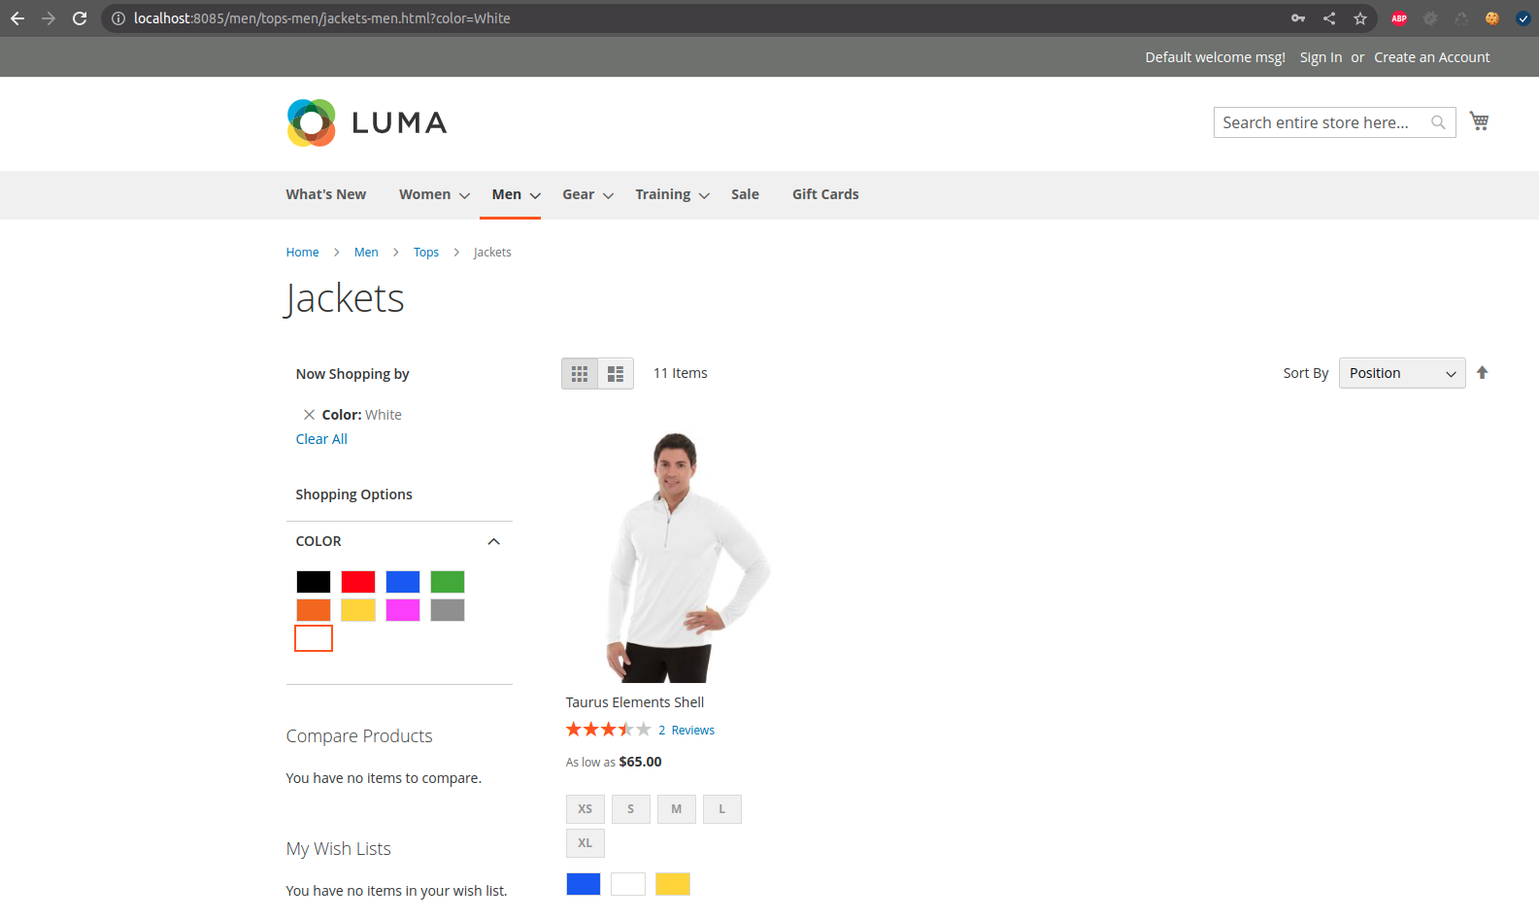Viewport: 1539px width, 920px height.
Task: Click the Create an Account link
Action: pyautogui.click(x=1431, y=57)
